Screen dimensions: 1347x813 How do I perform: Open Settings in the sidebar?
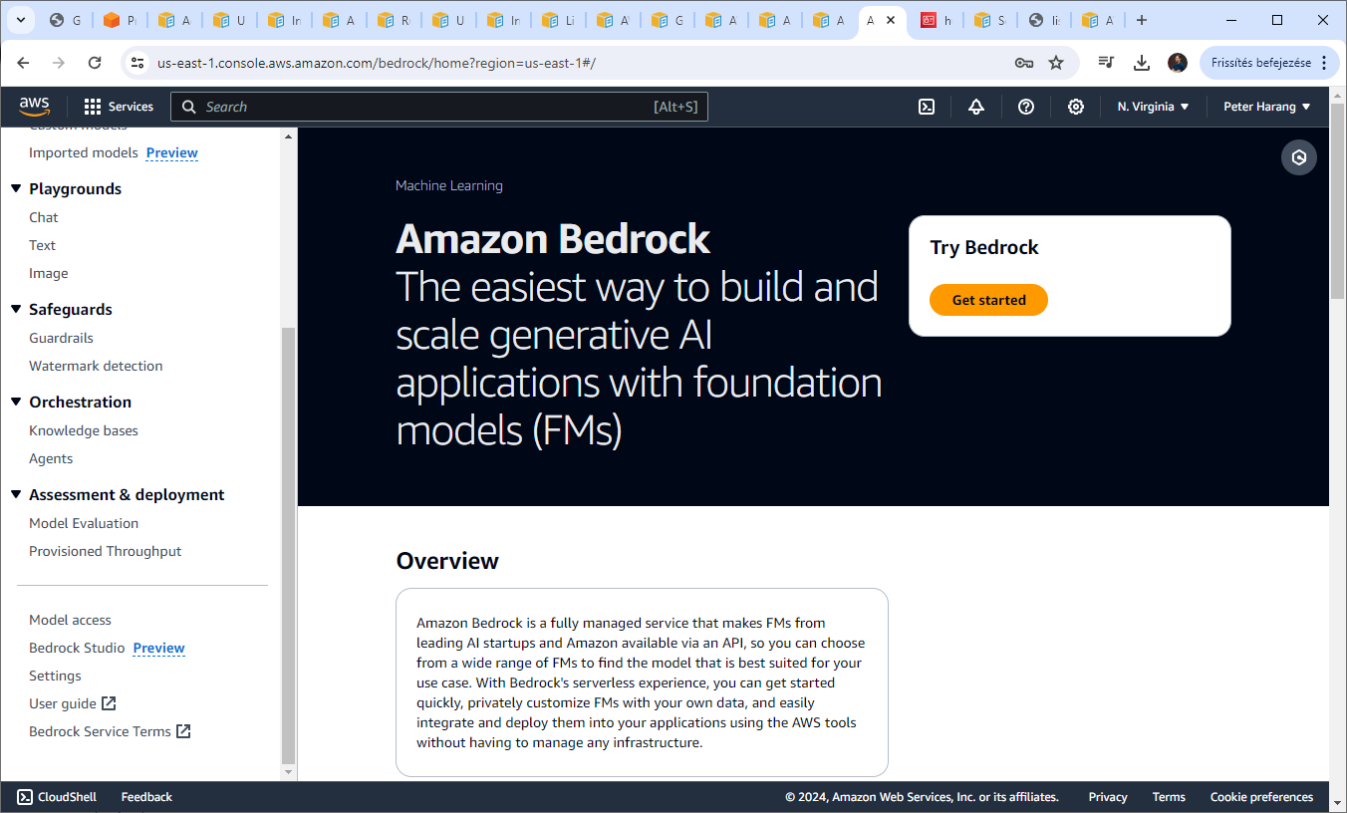tap(55, 676)
